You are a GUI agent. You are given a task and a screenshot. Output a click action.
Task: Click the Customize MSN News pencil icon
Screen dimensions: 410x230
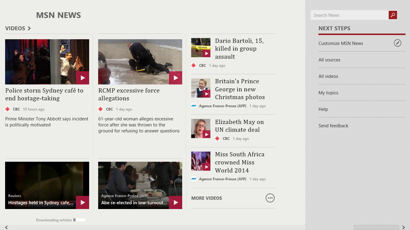pos(397,43)
